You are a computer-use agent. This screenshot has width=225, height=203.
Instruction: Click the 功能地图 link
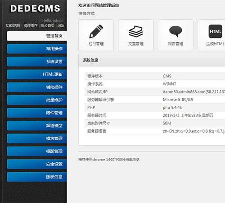tap(13, 26)
